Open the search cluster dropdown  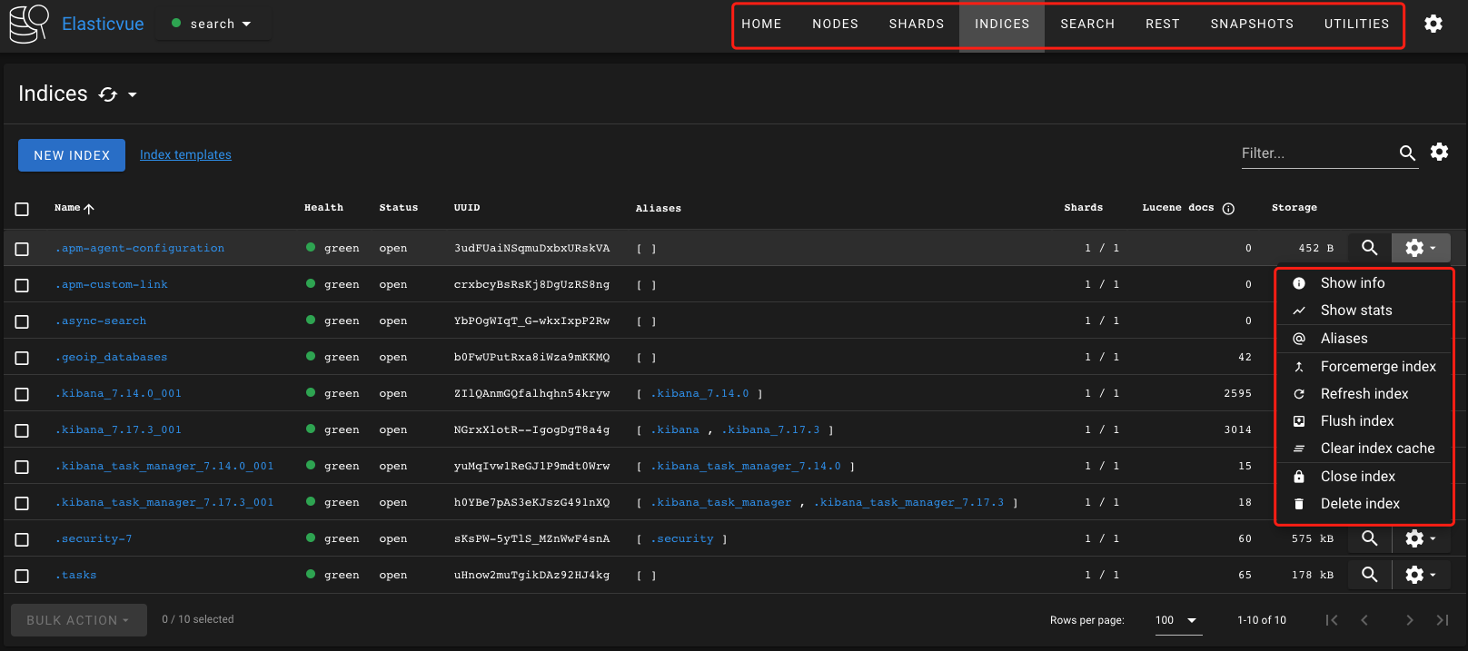[213, 24]
